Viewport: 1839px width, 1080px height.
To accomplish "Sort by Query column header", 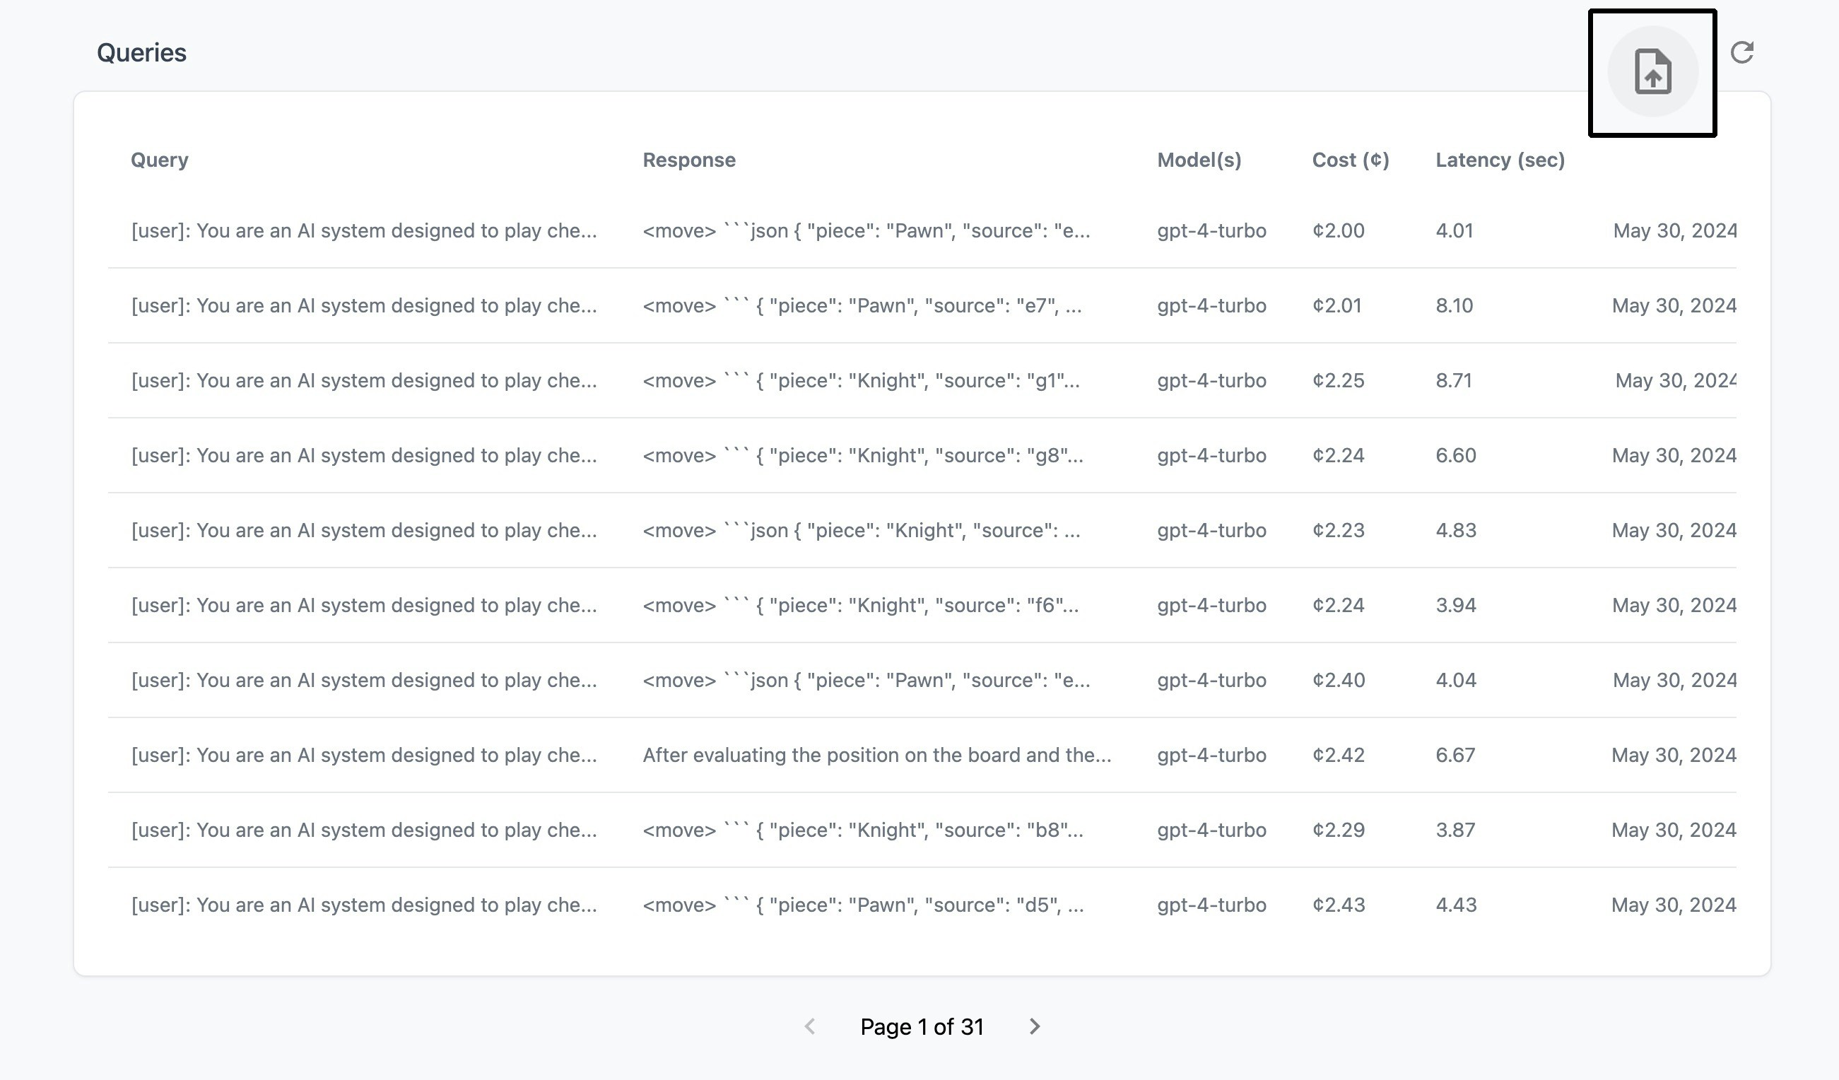I will point(159,160).
